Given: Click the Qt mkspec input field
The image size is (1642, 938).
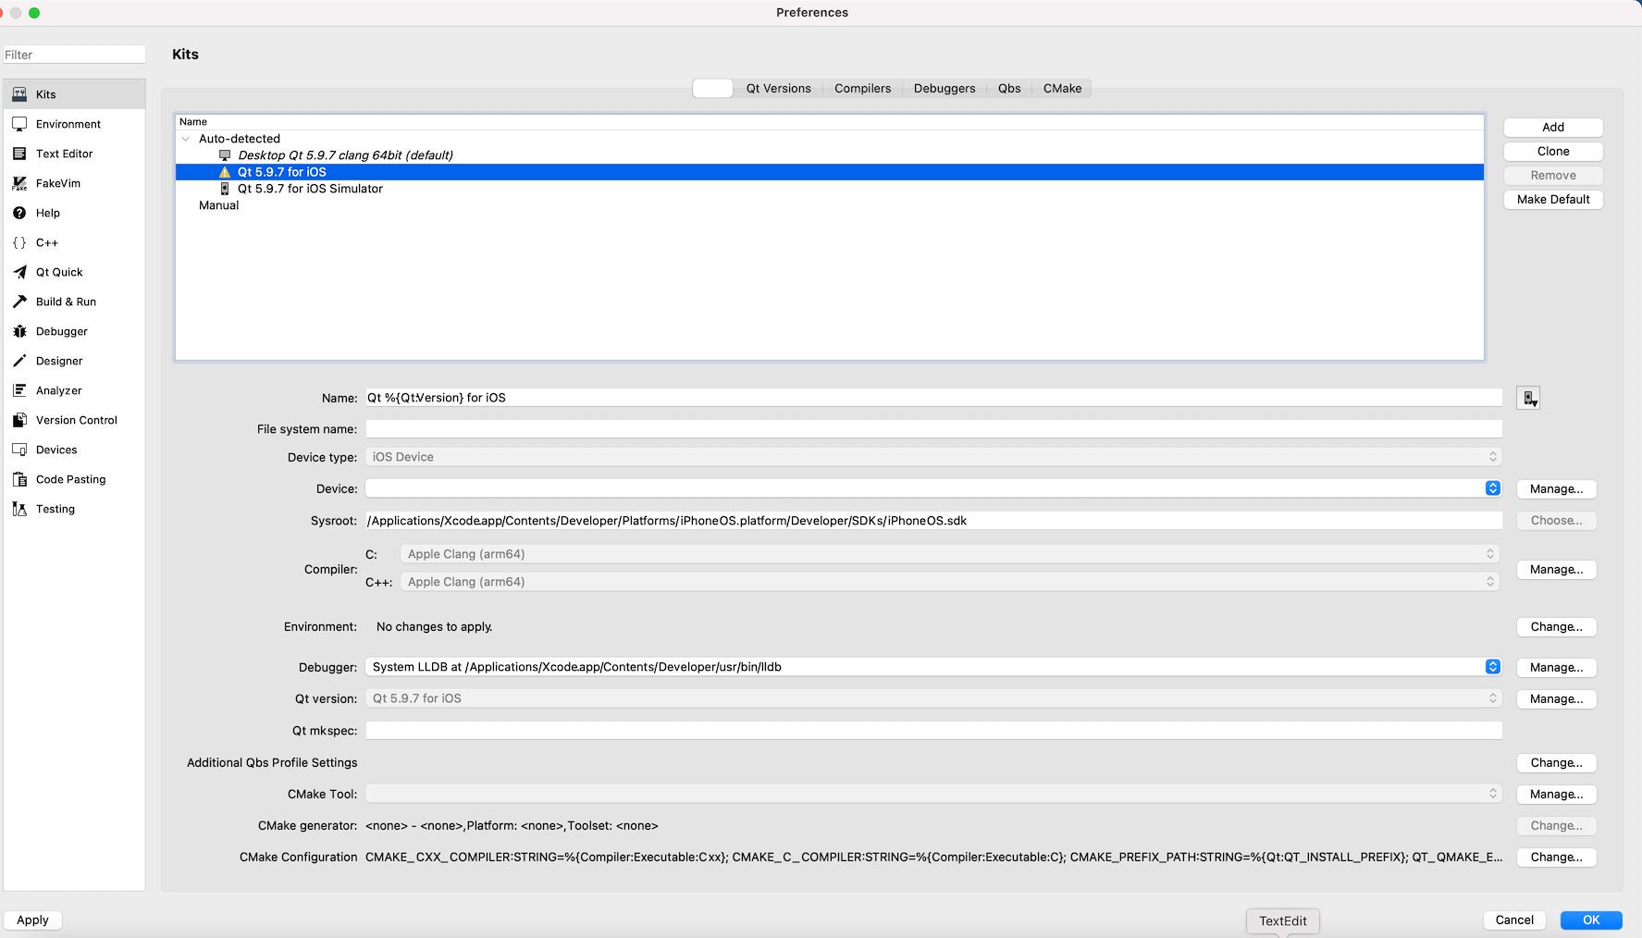Looking at the screenshot, I should [x=932, y=731].
